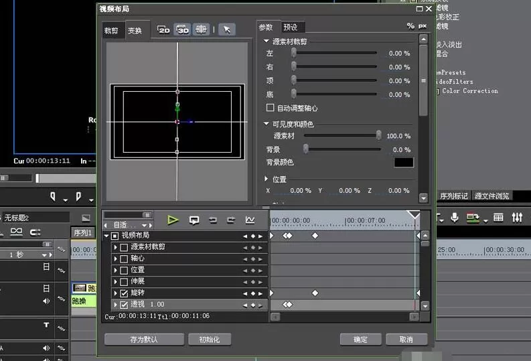Play the layout animation preview
531x361 pixels.
[x=173, y=220]
